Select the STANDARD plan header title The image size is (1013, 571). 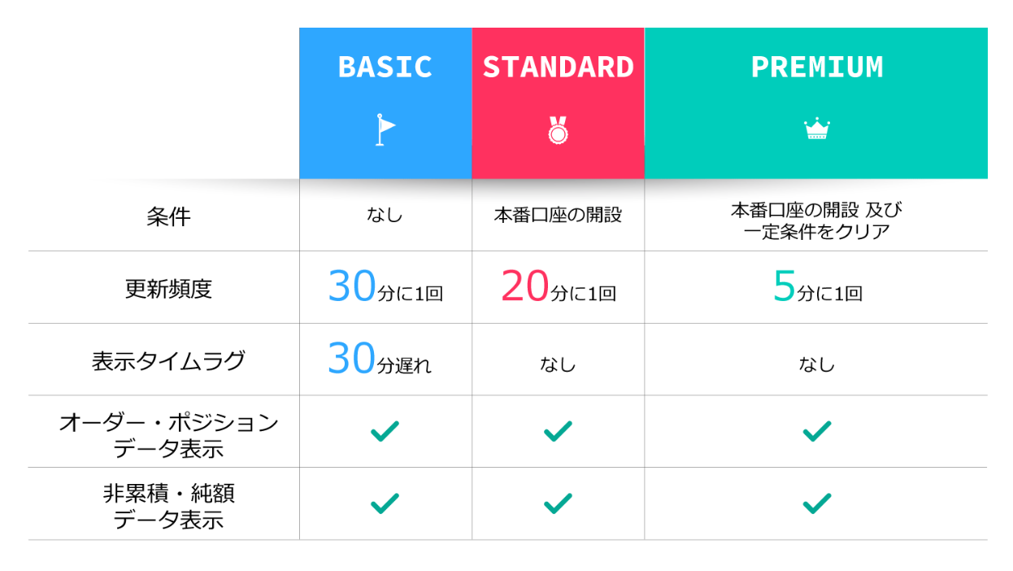tap(558, 67)
